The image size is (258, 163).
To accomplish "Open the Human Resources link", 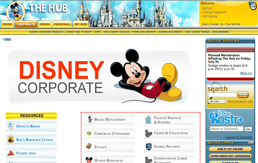I will click(x=109, y=160).
